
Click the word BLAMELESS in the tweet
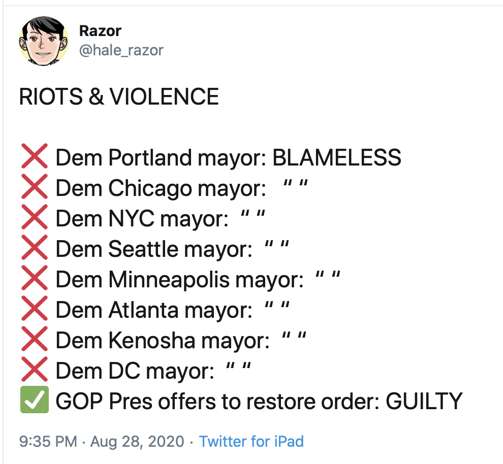(x=337, y=157)
